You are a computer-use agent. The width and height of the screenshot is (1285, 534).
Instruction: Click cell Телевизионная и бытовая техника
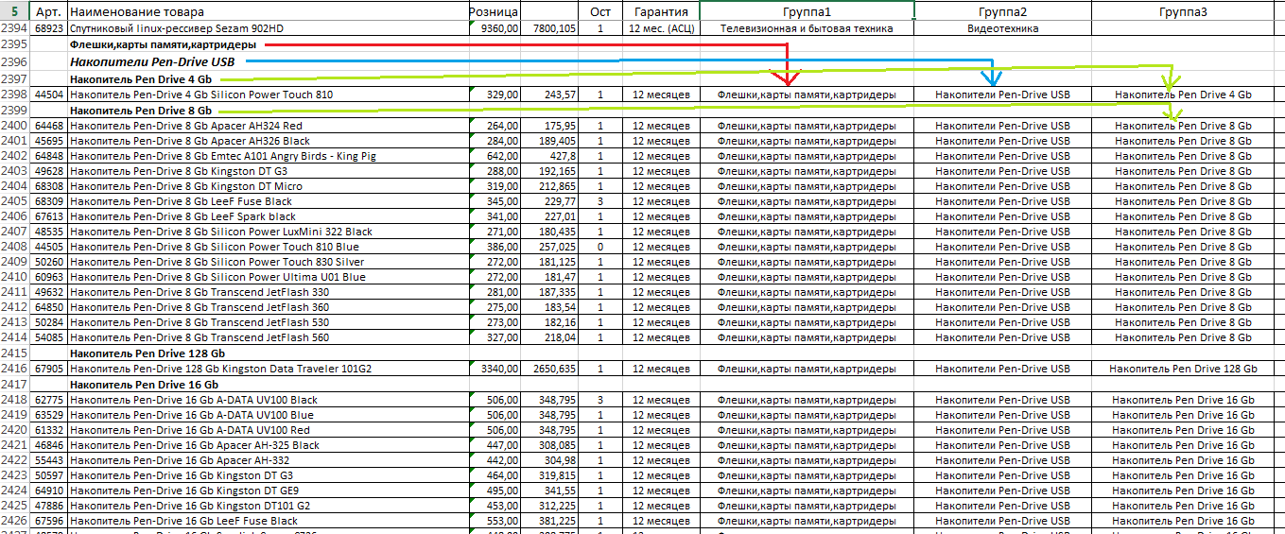click(807, 29)
